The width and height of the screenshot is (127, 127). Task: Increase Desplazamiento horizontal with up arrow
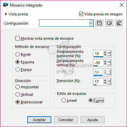tap(105, 52)
